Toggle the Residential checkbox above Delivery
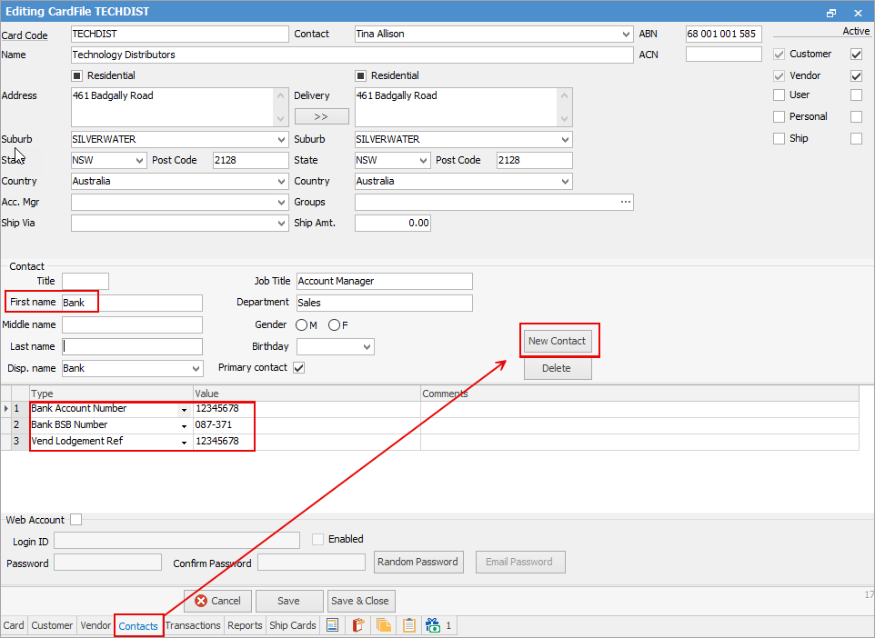 click(361, 75)
